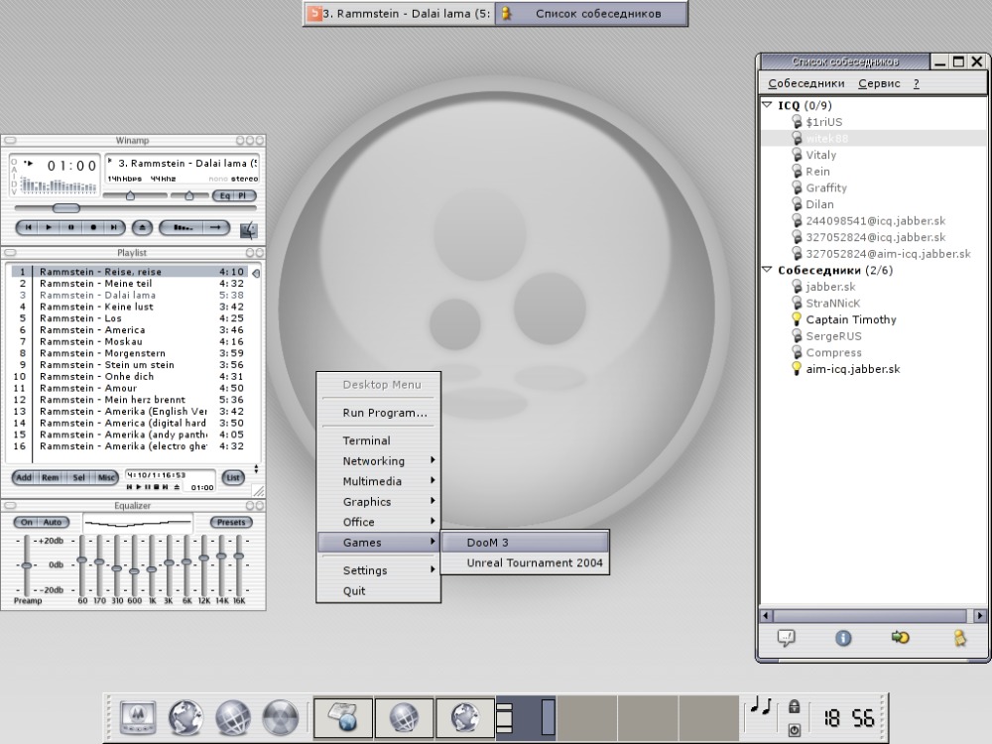Click Winamp volume slider
The height and width of the screenshot is (744, 992).
135,195
